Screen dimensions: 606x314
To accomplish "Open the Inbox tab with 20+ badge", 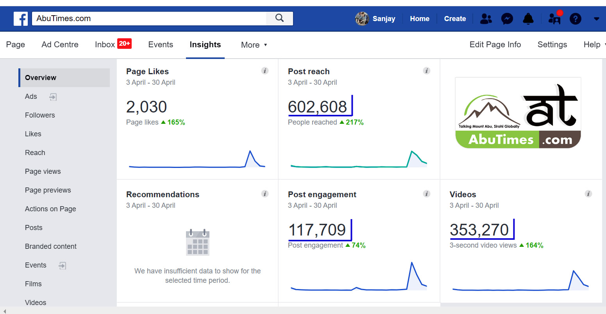I will (113, 45).
